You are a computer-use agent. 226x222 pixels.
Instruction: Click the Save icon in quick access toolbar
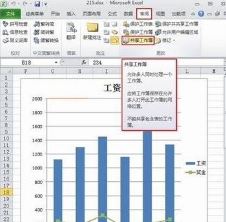tap(37, 4)
